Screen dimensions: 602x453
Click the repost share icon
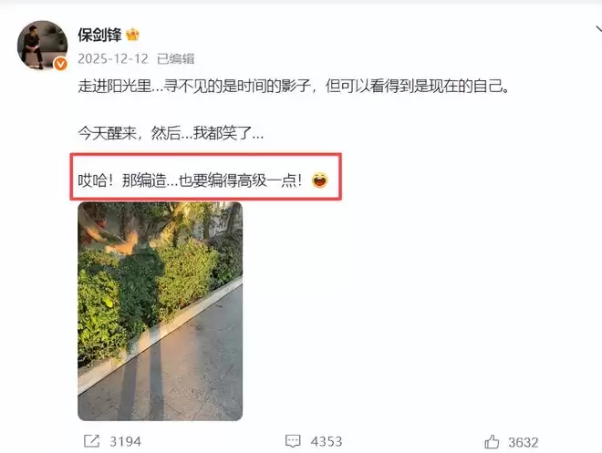pos(92,441)
